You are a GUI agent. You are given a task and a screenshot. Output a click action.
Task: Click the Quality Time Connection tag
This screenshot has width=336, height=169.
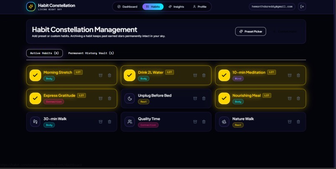(148, 125)
